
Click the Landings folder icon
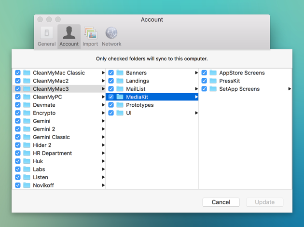[120, 81]
